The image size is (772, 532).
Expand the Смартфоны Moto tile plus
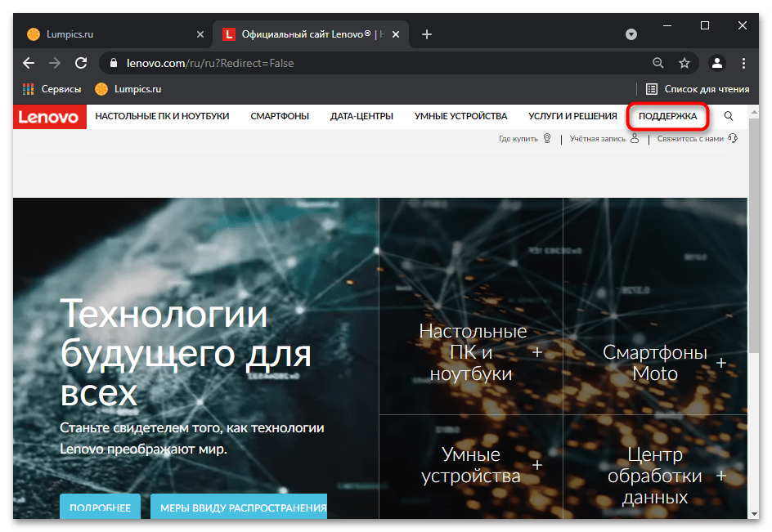[720, 363]
